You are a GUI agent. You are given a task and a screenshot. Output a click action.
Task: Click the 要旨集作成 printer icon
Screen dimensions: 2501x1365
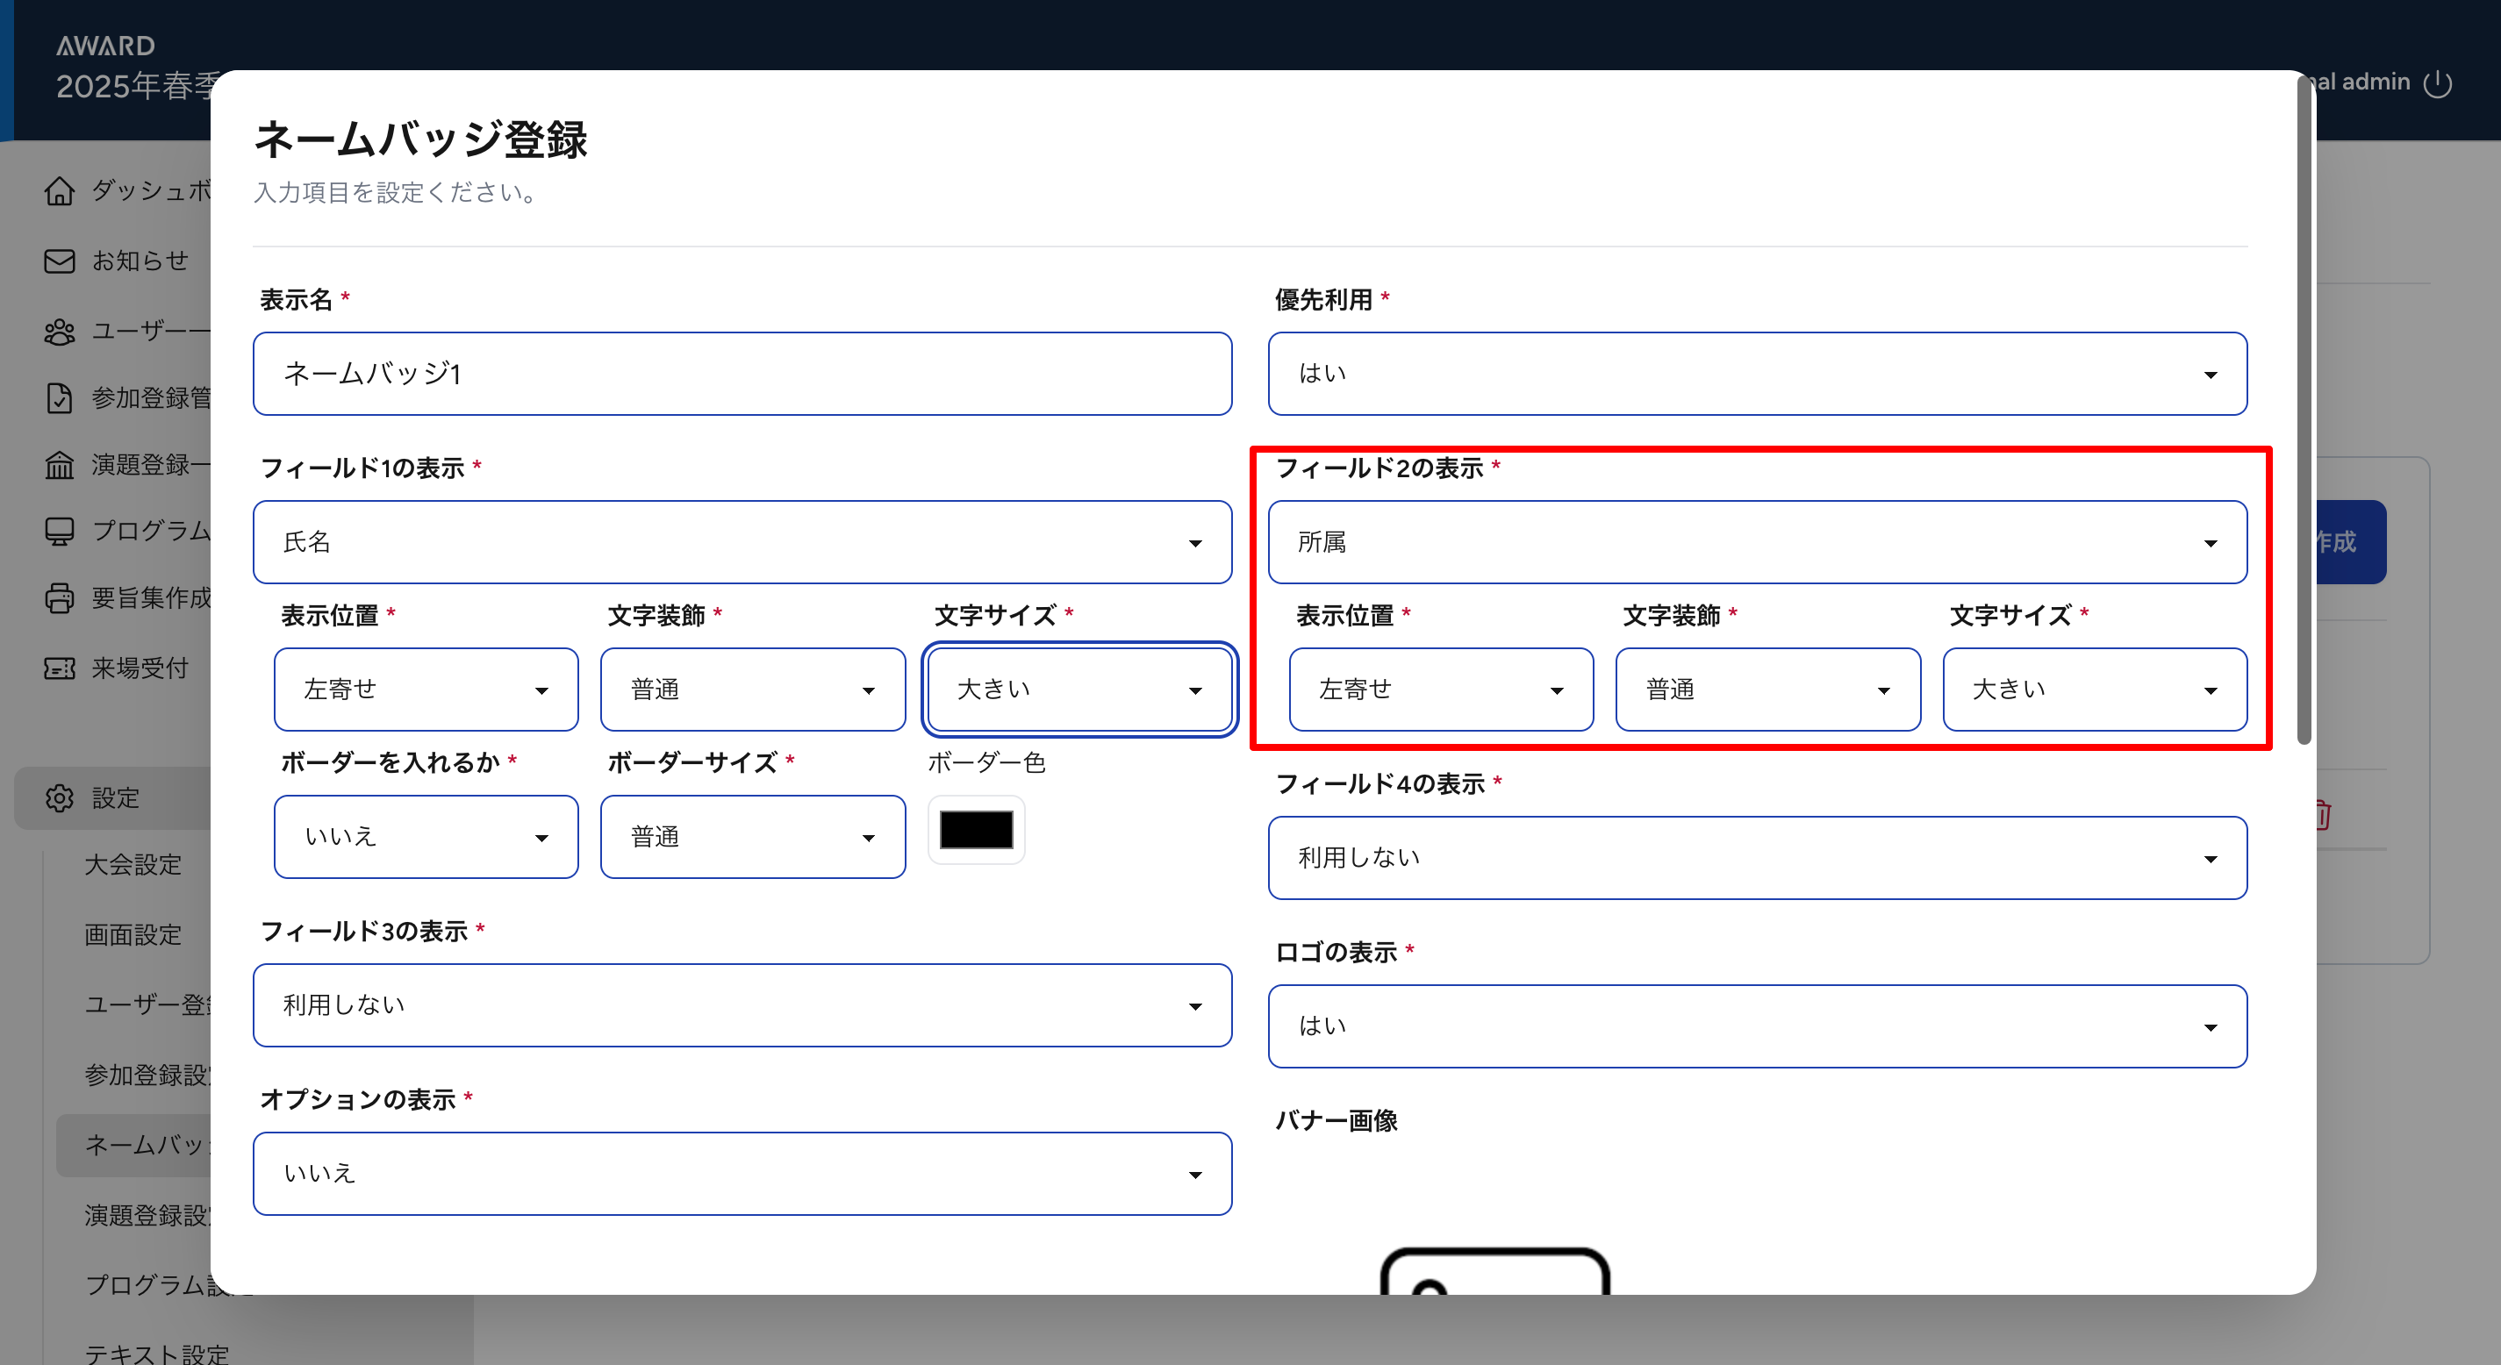[59, 598]
